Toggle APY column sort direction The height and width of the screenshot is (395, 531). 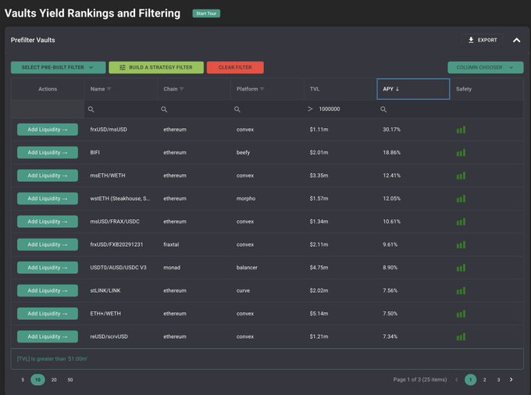point(413,89)
